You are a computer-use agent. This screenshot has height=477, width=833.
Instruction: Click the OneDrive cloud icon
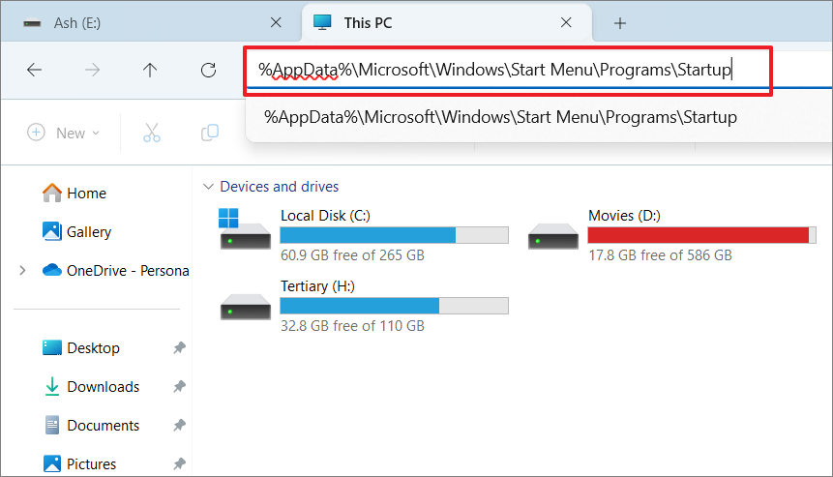(51, 270)
